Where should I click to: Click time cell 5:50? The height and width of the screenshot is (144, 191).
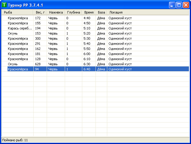(x=87, y=49)
